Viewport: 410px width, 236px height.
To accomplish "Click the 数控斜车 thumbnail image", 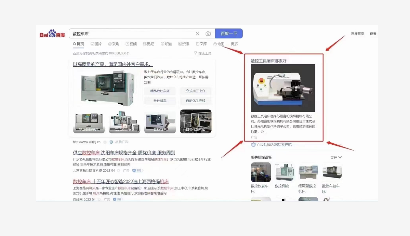I will tap(160, 121).
